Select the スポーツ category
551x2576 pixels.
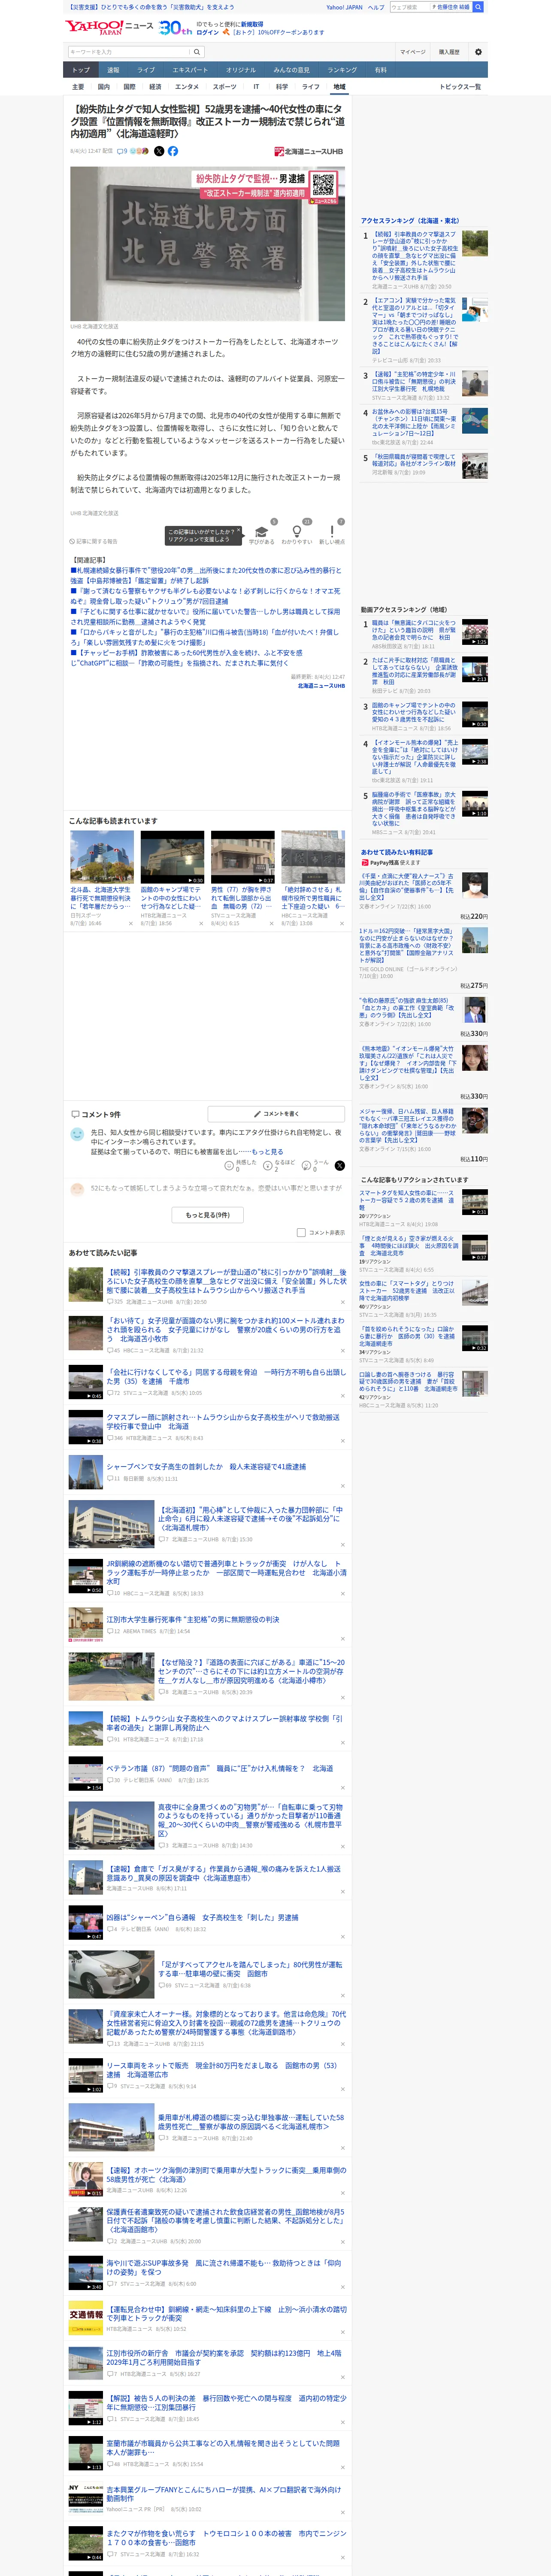tap(225, 87)
